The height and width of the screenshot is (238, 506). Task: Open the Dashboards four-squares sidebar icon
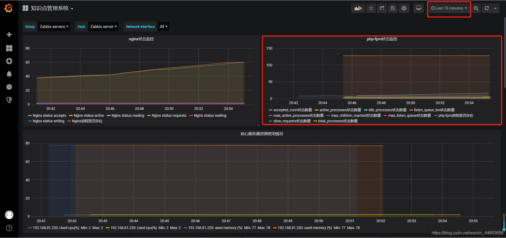(9, 48)
